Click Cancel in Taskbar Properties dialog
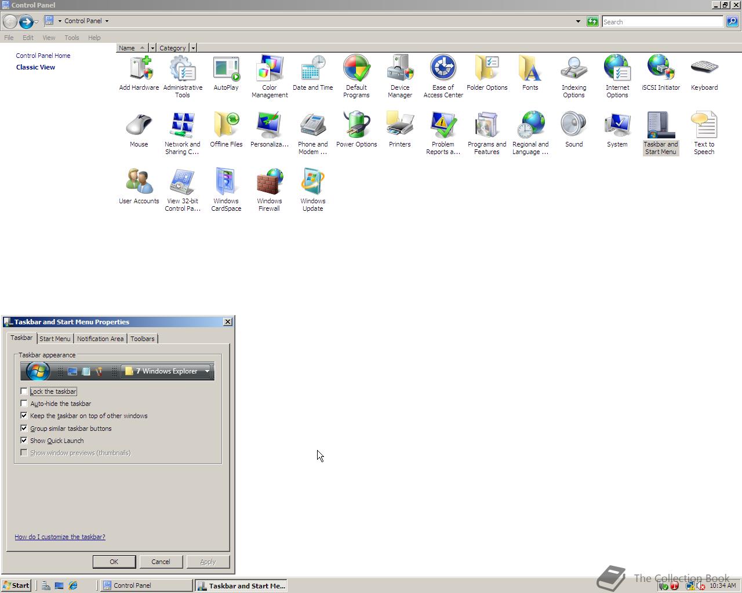Image resolution: width=742 pixels, height=593 pixels. (161, 562)
